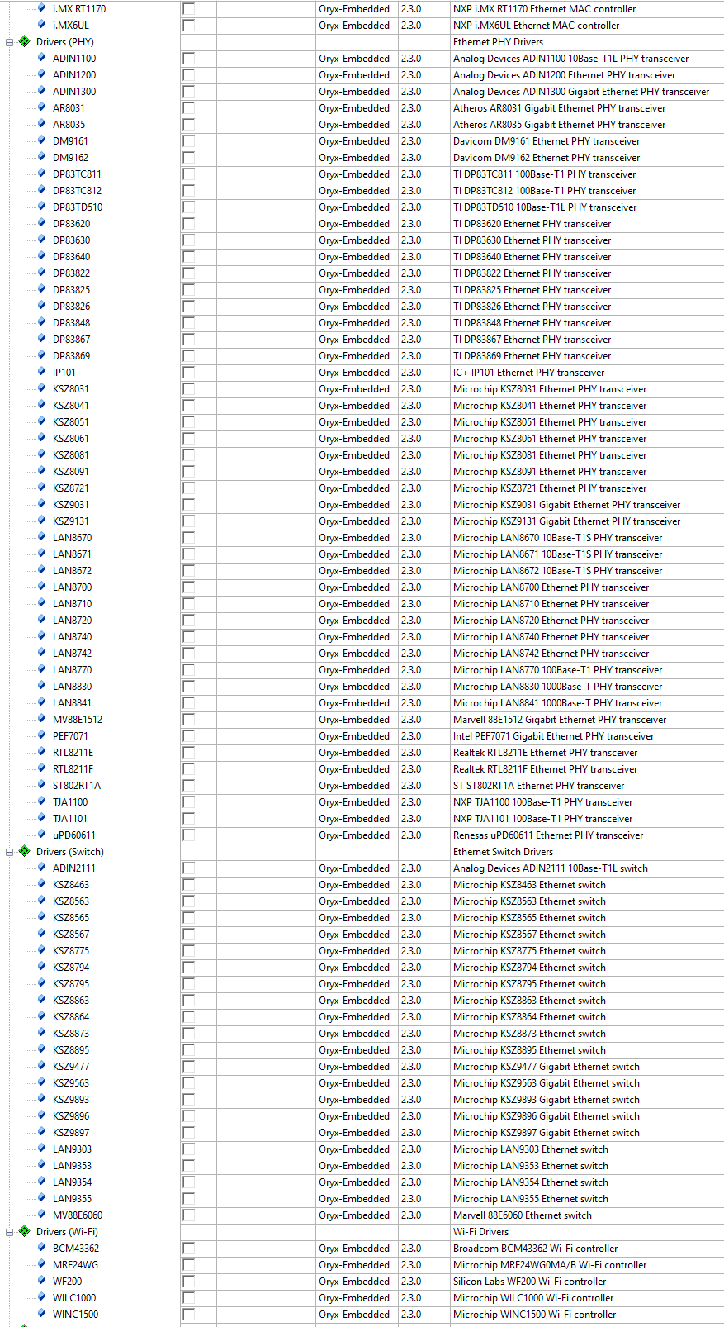Collapse the Drivers (Wi-Fi) tree group
The height and width of the screenshot is (1327, 724).
pos(10,1232)
